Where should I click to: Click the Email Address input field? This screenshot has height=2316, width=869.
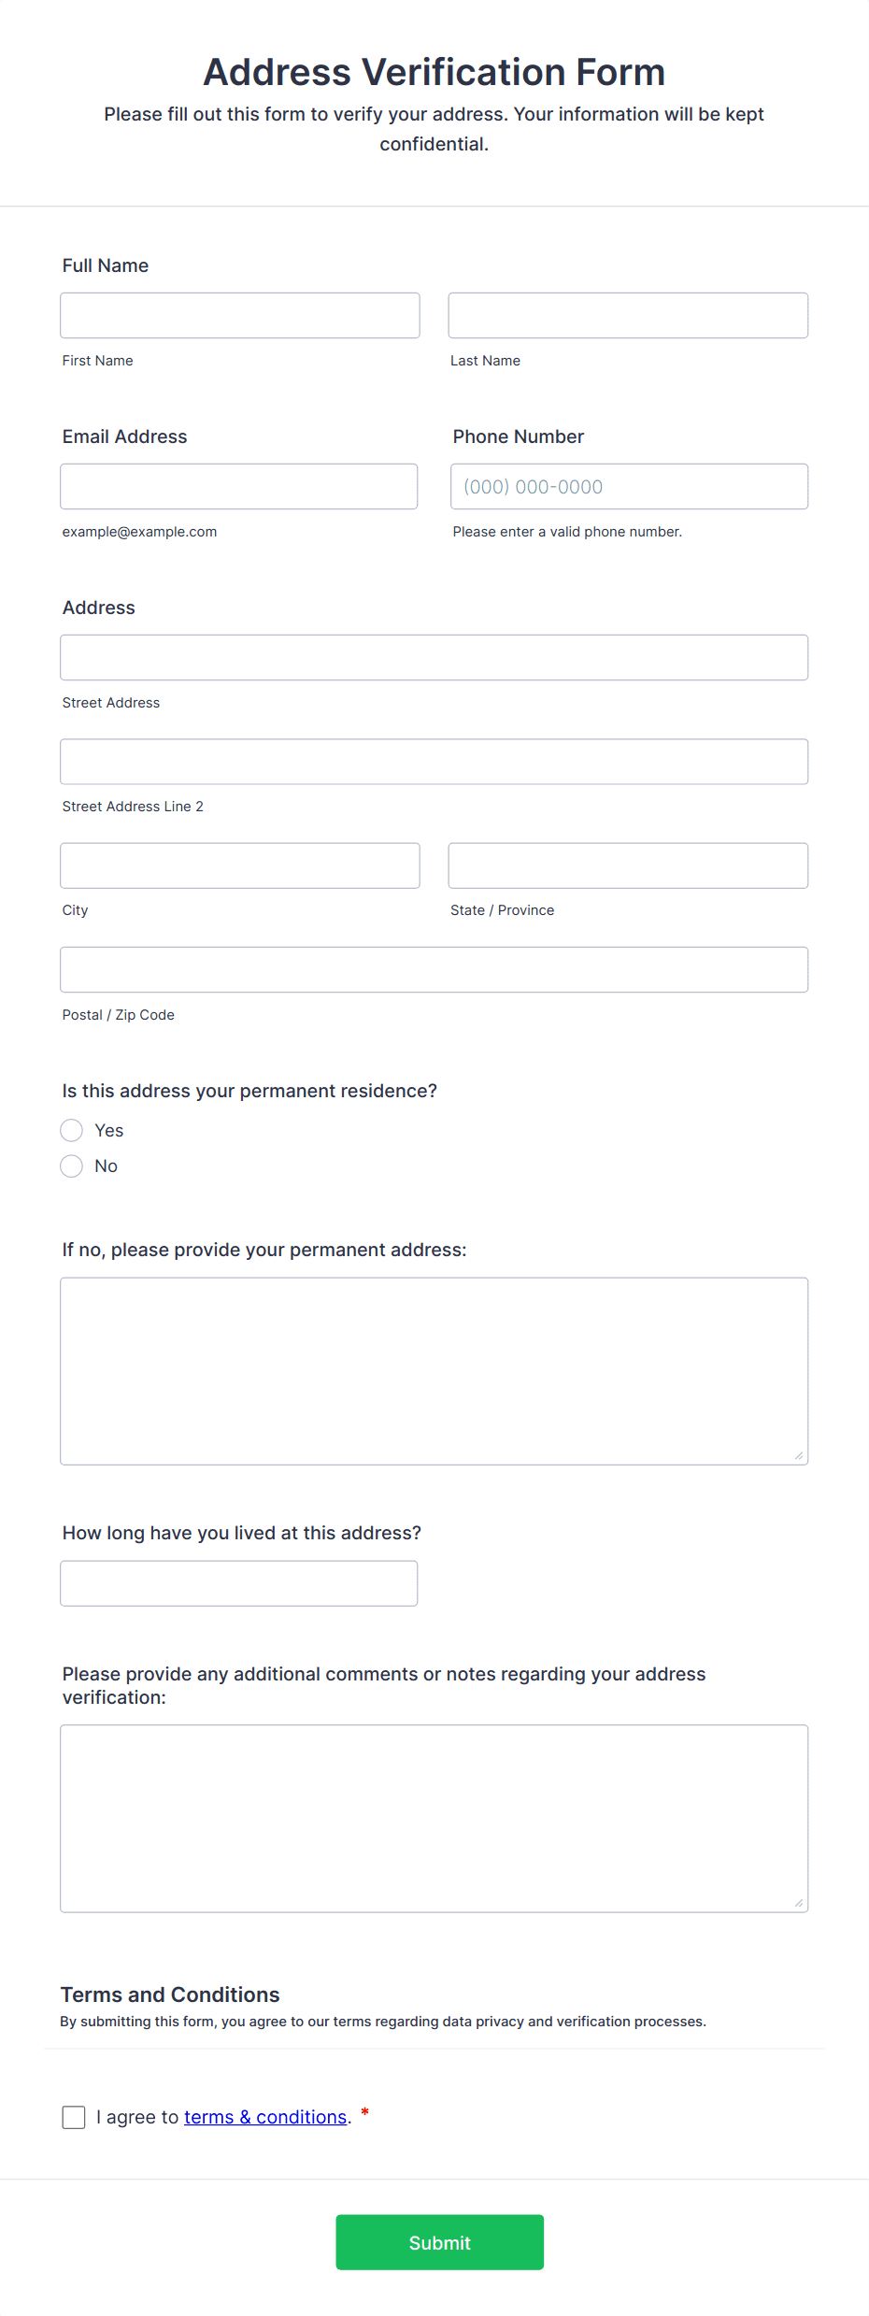[238, 486]
